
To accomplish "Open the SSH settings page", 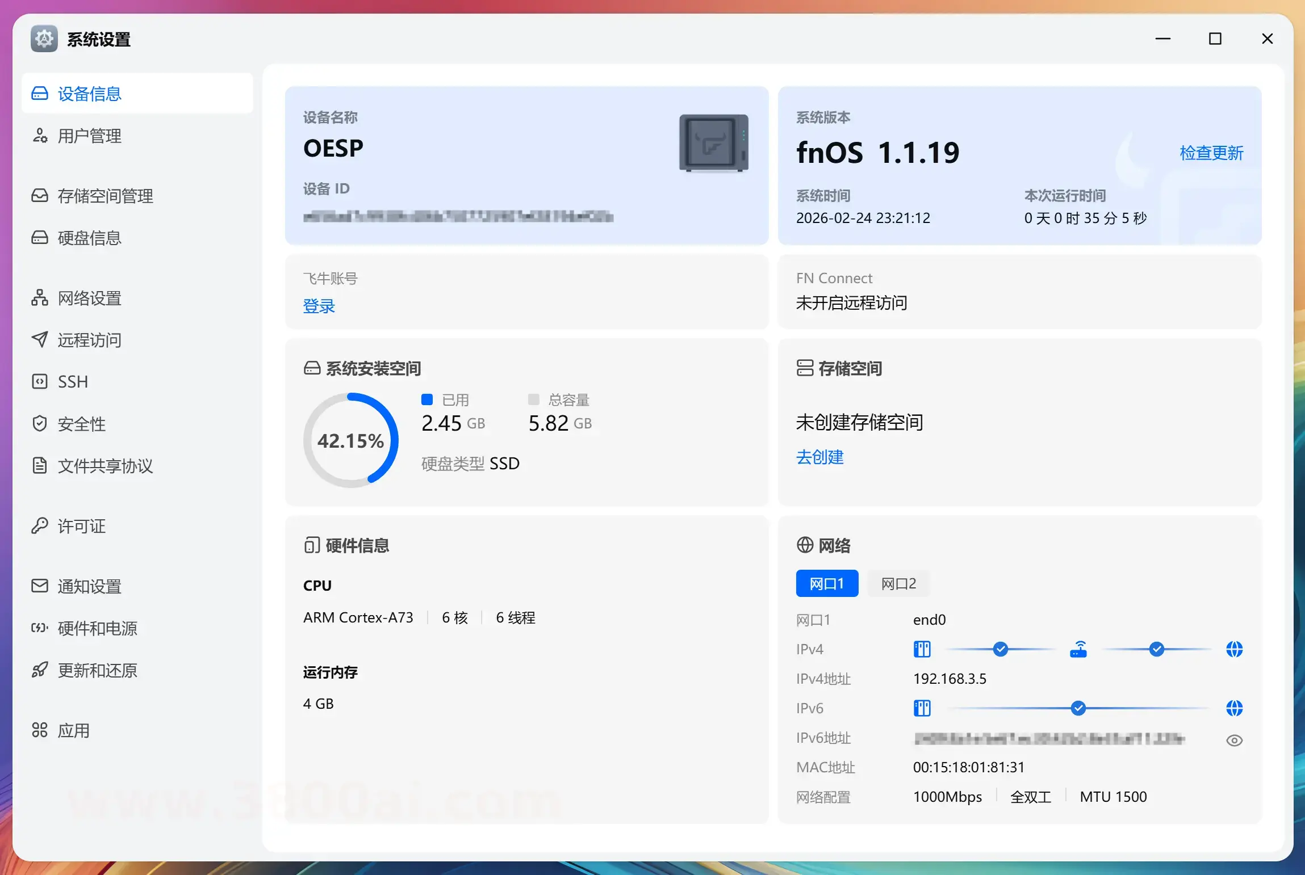I will click(73, 381).
